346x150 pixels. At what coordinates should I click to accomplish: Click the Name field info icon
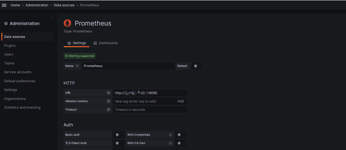(77, 66)
